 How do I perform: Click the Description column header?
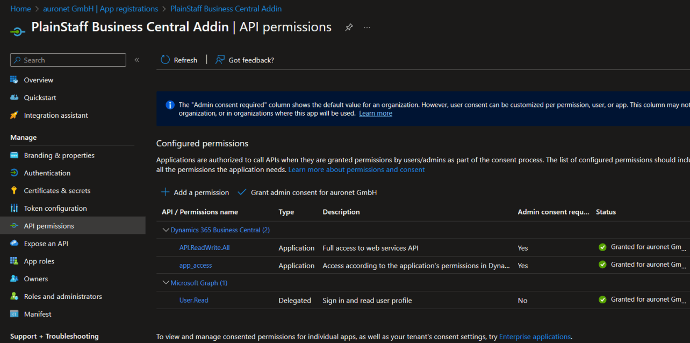[x=341, y=212]
